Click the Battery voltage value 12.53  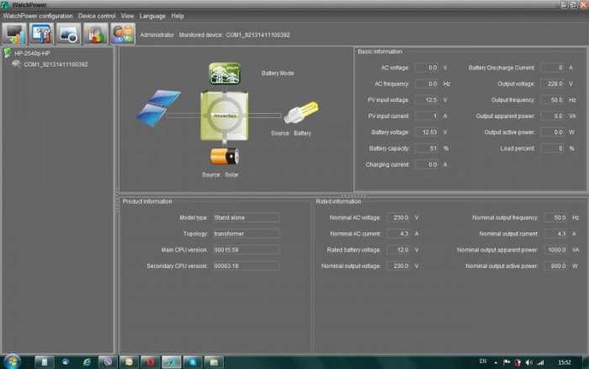(427, 132)
